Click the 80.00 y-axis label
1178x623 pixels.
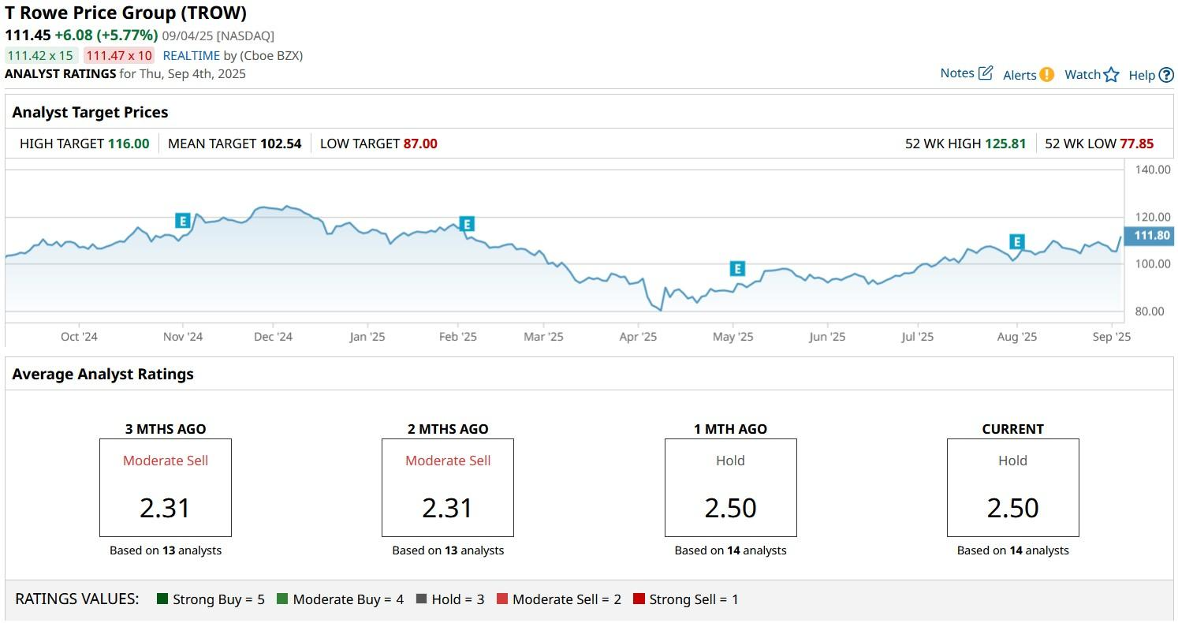(1150, 311)
